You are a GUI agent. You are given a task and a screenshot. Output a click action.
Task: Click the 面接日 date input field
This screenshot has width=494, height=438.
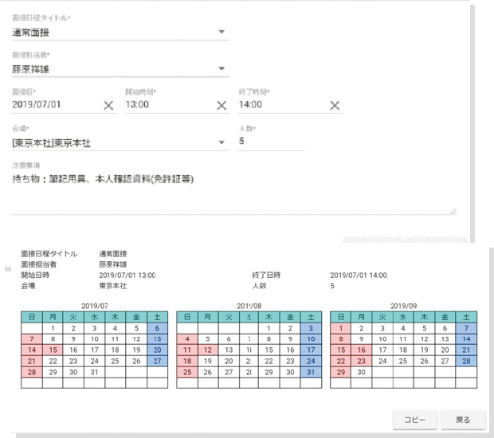pyautogui.click(x=54, y=105)
